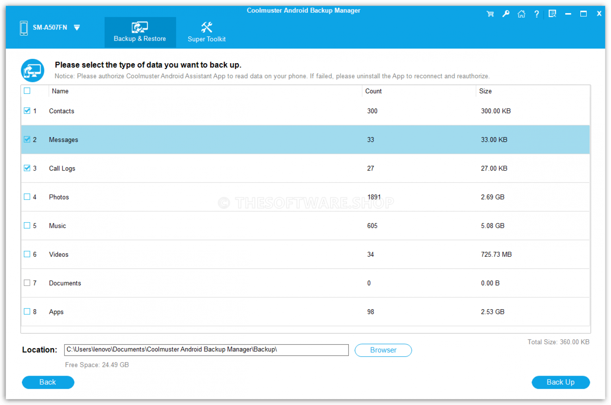The width and height of the screenshot is (611, 405).
Task: Click inside the backup location path field
Action: [x=206, y=350]
